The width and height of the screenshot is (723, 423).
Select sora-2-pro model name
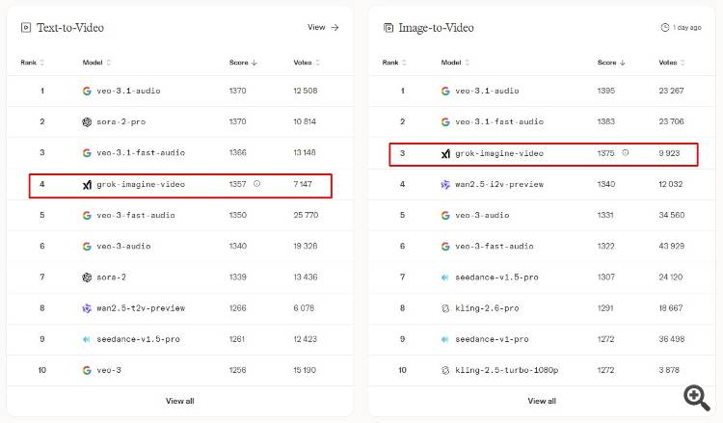[x=121, y=121]
